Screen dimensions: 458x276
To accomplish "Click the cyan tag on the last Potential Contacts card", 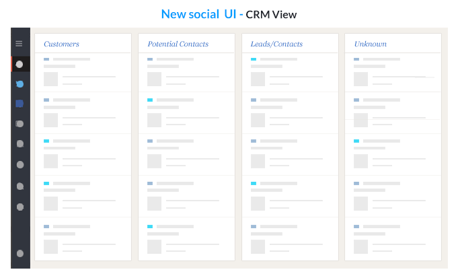I will pos(150,226).
